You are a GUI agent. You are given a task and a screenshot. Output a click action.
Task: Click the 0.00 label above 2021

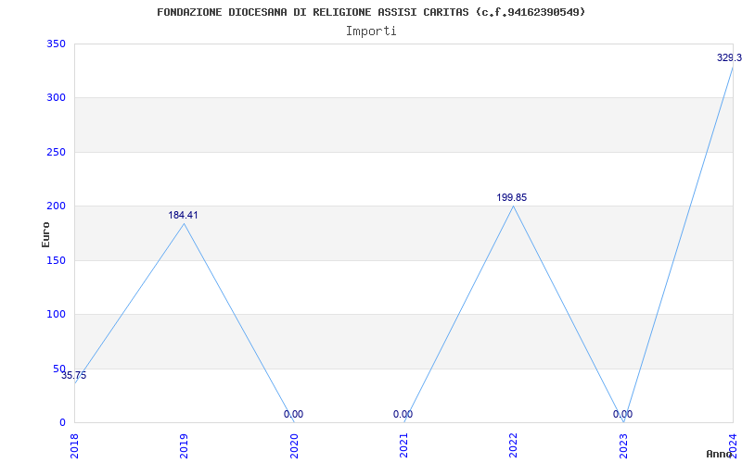coord(403,414)
